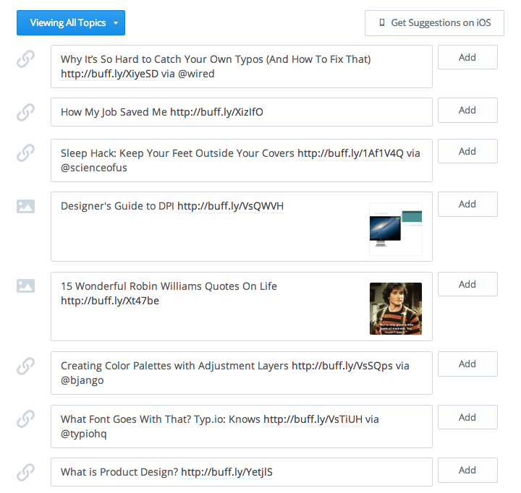Image resolution: width=521 pixels, height=493 pixels.
Task: Click link icon beside the Sleep Hack suggestion
Action: pos(25,153)
